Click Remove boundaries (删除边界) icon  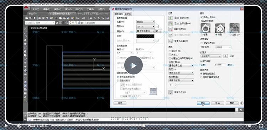(x=171, y=29)
